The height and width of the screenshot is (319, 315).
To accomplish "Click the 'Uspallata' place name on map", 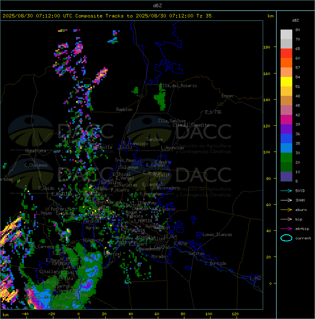I will tap(36, 151).
